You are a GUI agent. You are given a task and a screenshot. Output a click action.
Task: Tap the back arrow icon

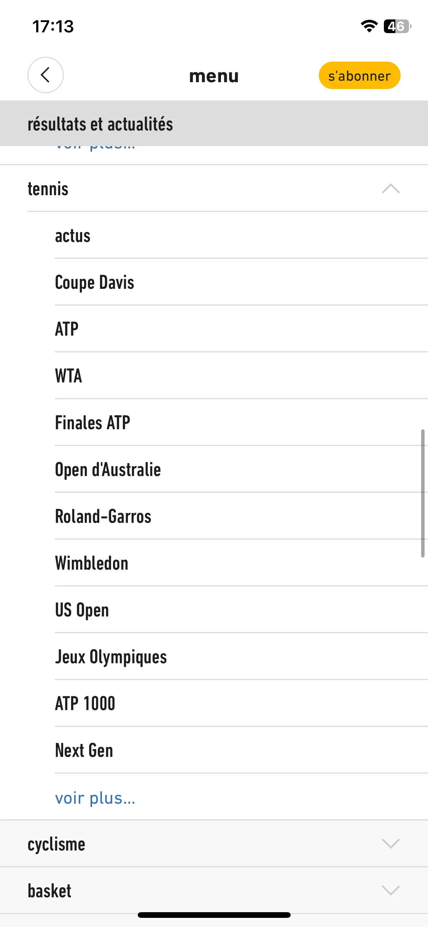click(45, 75)
